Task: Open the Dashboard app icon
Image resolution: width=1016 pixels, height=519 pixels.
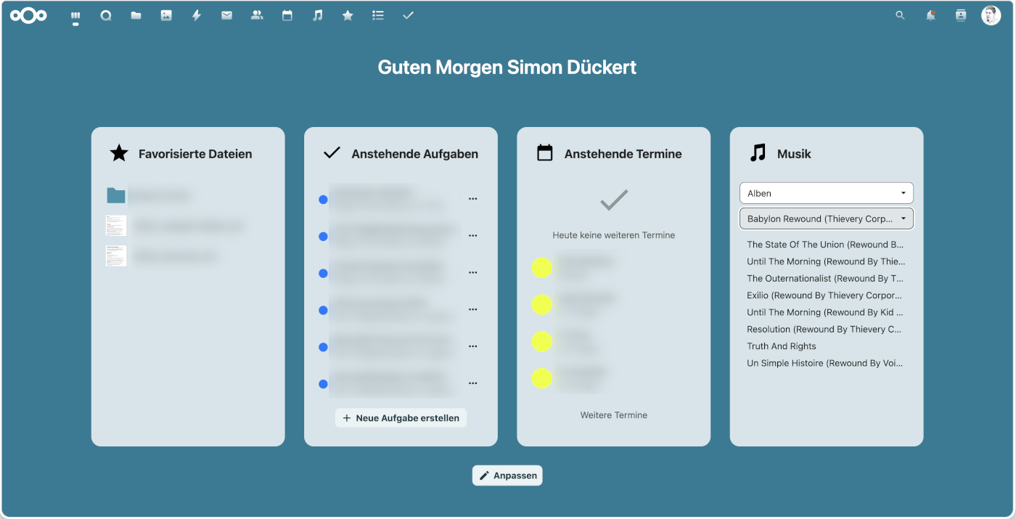Action: [75, 15]
